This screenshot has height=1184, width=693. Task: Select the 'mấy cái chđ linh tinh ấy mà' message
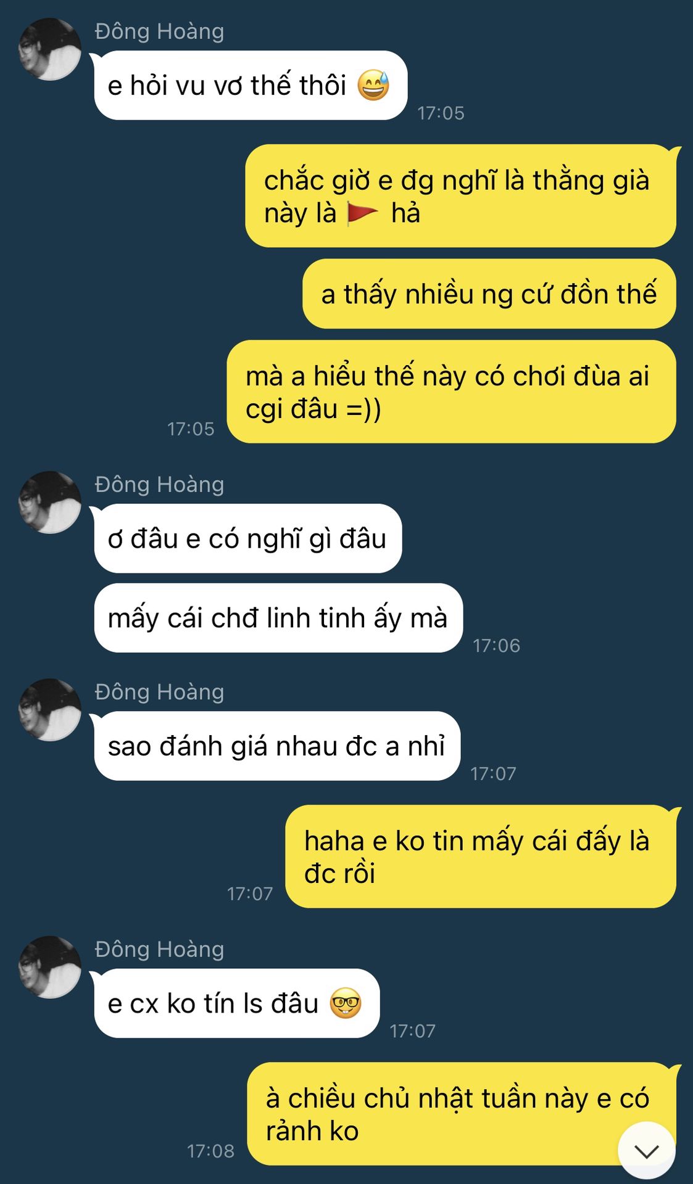278,618
